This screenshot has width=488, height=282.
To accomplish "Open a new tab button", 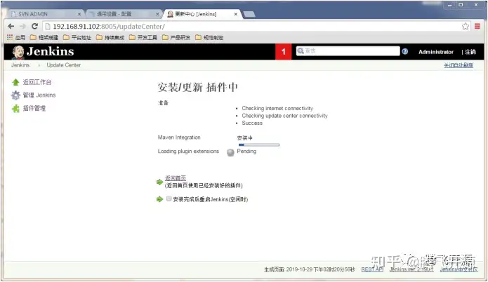I will [249, 14].
